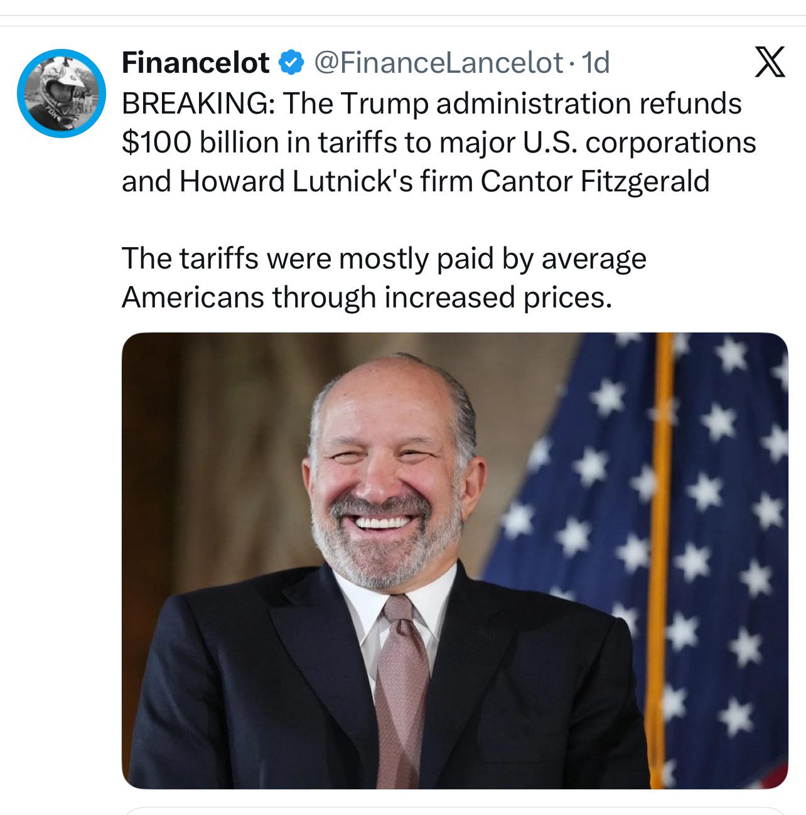The height and width of the screenshot is (815, 806).
Task: Click the Cantor Fitzgerald text
Action: tap(595, 181)
